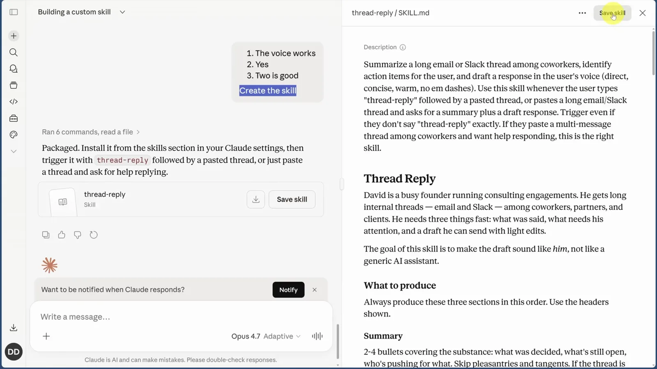
Task: Give thumbs down to the response
Action: pos(78,235)
